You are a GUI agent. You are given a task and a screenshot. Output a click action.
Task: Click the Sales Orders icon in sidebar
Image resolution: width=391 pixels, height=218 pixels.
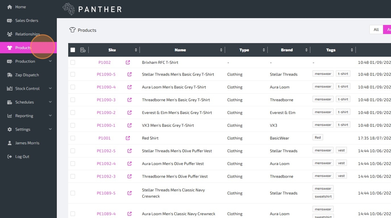pyautogui.click(x=10, y=21)
